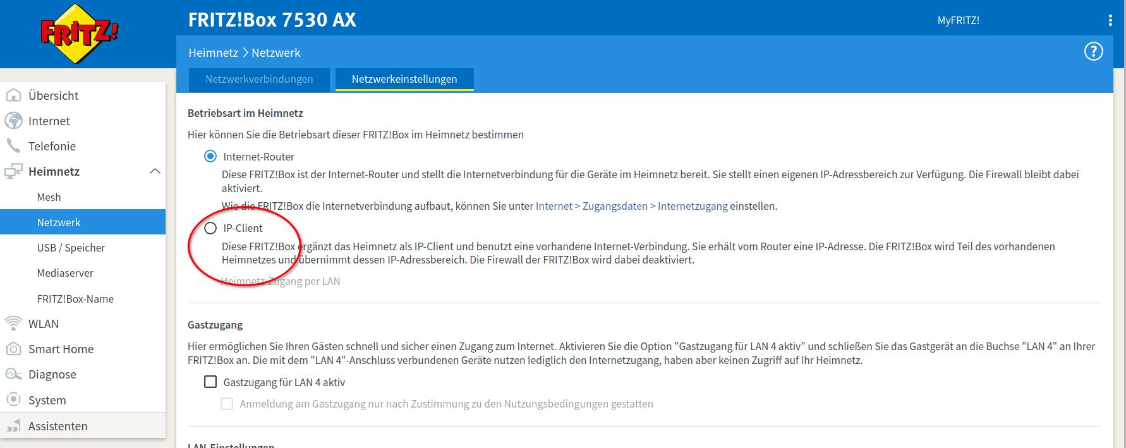Click the Internet globe icon
This screenshot has width=1126, height=448.
click(13, 121)
